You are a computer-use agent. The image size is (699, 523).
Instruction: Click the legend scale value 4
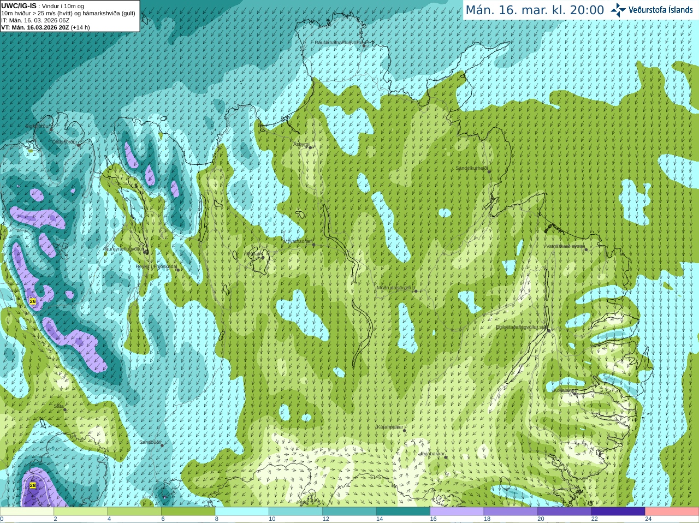point(109,519)
